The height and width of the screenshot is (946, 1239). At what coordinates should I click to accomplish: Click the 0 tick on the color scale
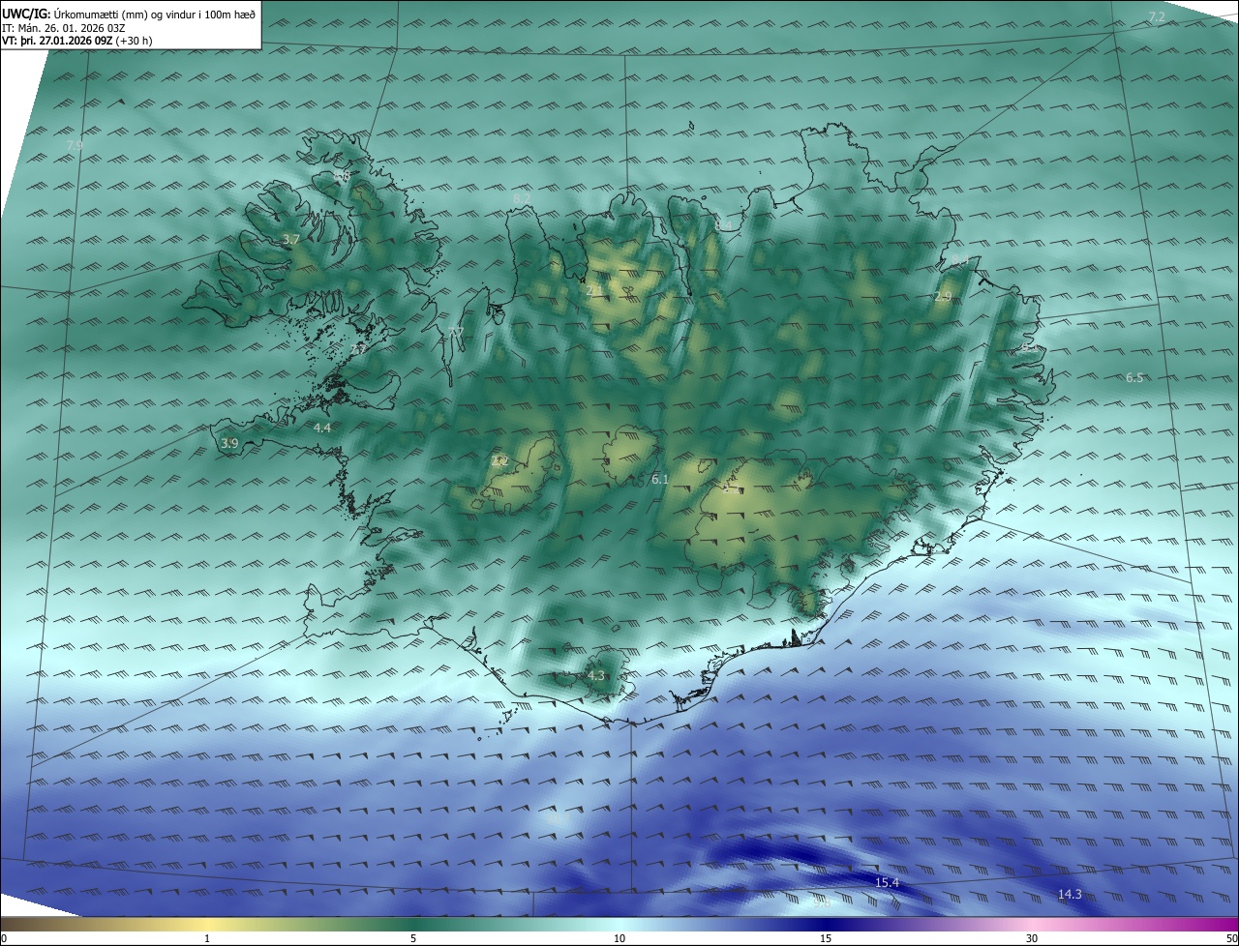tap(4, 938)
